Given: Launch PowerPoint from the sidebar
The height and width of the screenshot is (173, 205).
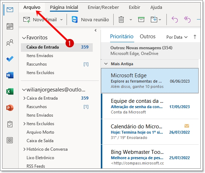Looking at the screenshot, I should tap(10, 108).
